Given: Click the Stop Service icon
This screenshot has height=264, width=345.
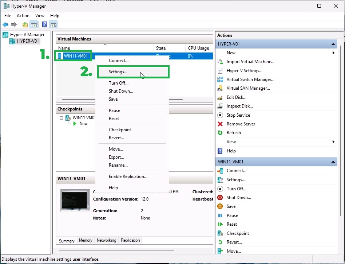Looking at the screenshot, I should 220,115.
